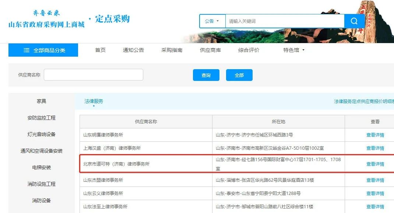This screenshot has width=394, height=213.
Task: Open the 公告 dropdown in the search bar
Action: click(x=212, y=21)
